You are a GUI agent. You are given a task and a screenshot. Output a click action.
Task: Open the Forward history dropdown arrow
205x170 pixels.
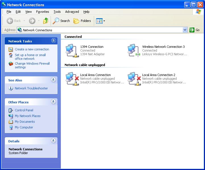point(39,21)
